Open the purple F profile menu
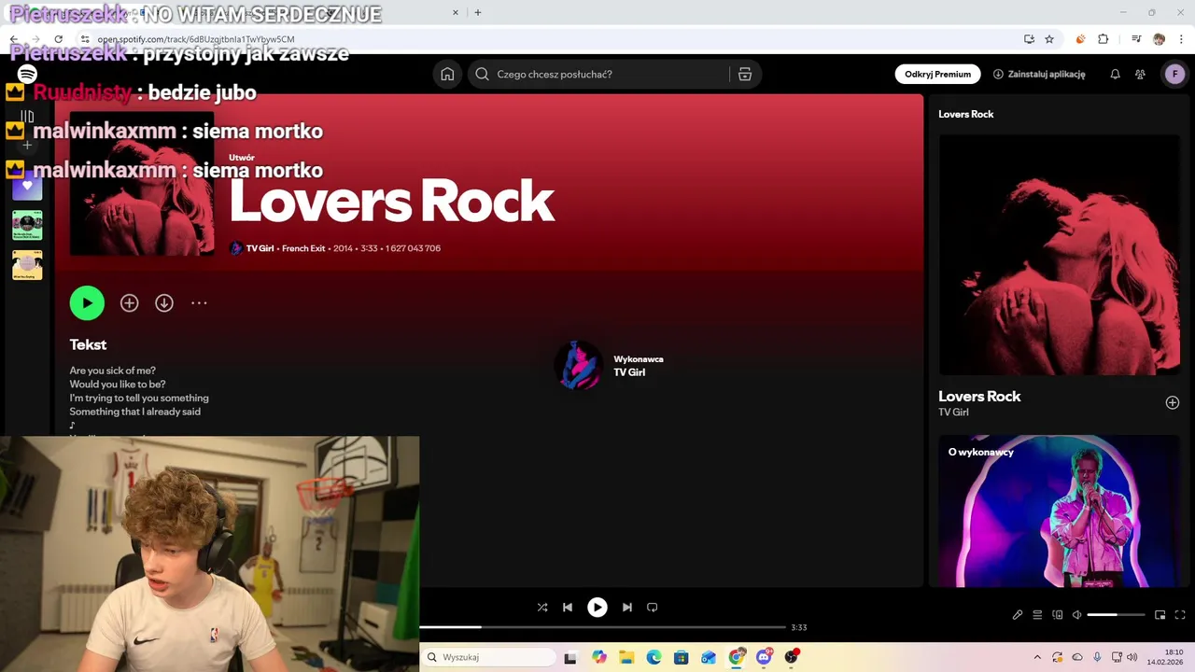The width and height of the screenshot is (1195, 672). (1174, 75)
